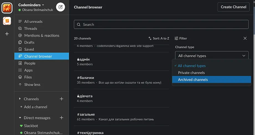Open the All channel types dropdown
This screenshot has height=135, width=255.
pyautogui.click(x=212, y=56)
